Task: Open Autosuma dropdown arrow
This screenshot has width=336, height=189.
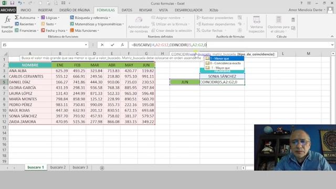Action: point(38,17)
